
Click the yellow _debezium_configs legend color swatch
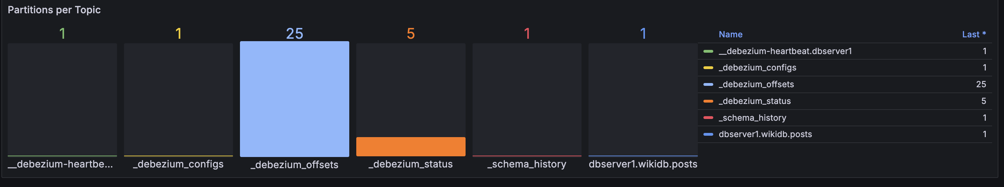coord(708,68)
